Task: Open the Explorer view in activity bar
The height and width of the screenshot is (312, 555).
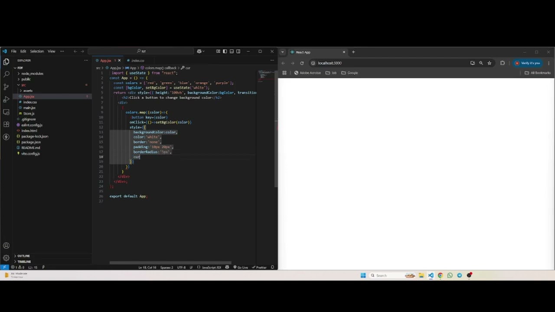Action: click(6, 62)
